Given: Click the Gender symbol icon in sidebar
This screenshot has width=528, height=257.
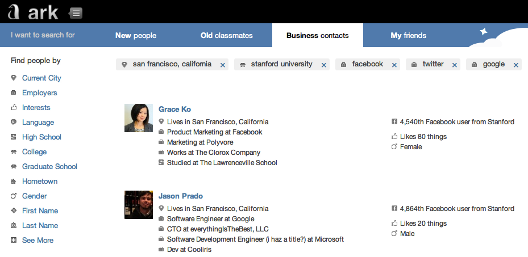Looking at the screenshot, I should point(14,196).
